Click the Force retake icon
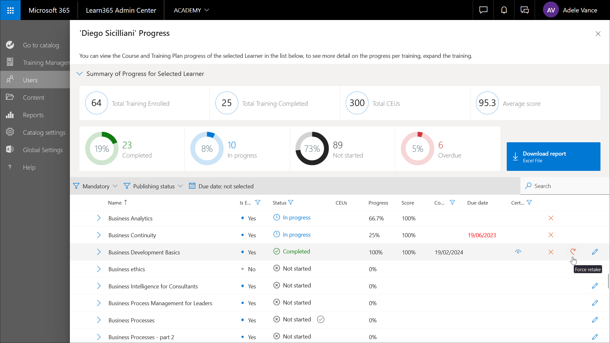Viewport: 610px width, 343px height. point(573,252)
